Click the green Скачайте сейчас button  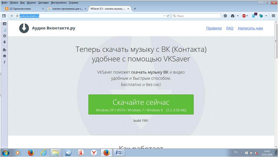point(141,105)
